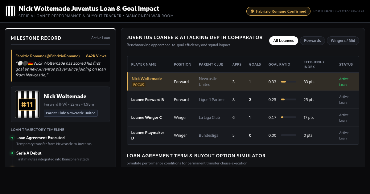This screenshot has width=370, height=194.
Task: Click the Active Loan label in Milestone Record
Action: 101,38
